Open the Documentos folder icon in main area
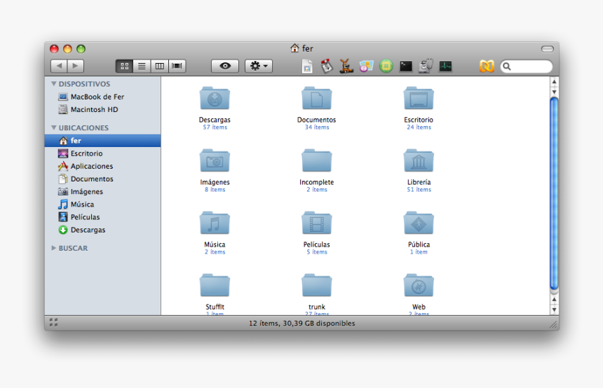Viewport: 603px width, 388px height. pyautogui.click(x=316, y=98)
